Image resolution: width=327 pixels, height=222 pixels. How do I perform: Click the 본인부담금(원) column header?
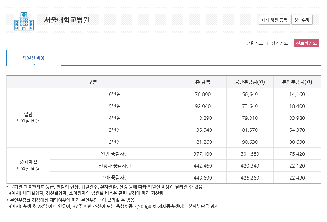297,82
